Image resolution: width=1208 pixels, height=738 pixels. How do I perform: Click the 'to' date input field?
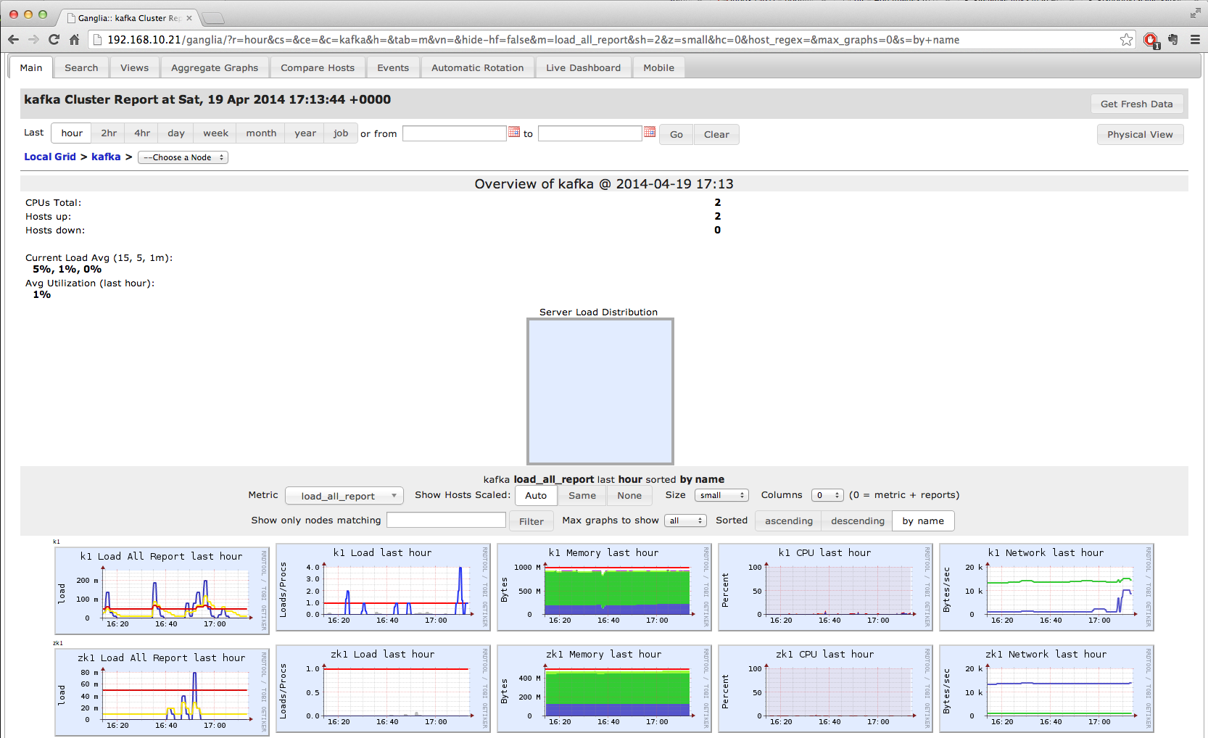point(590,133)
